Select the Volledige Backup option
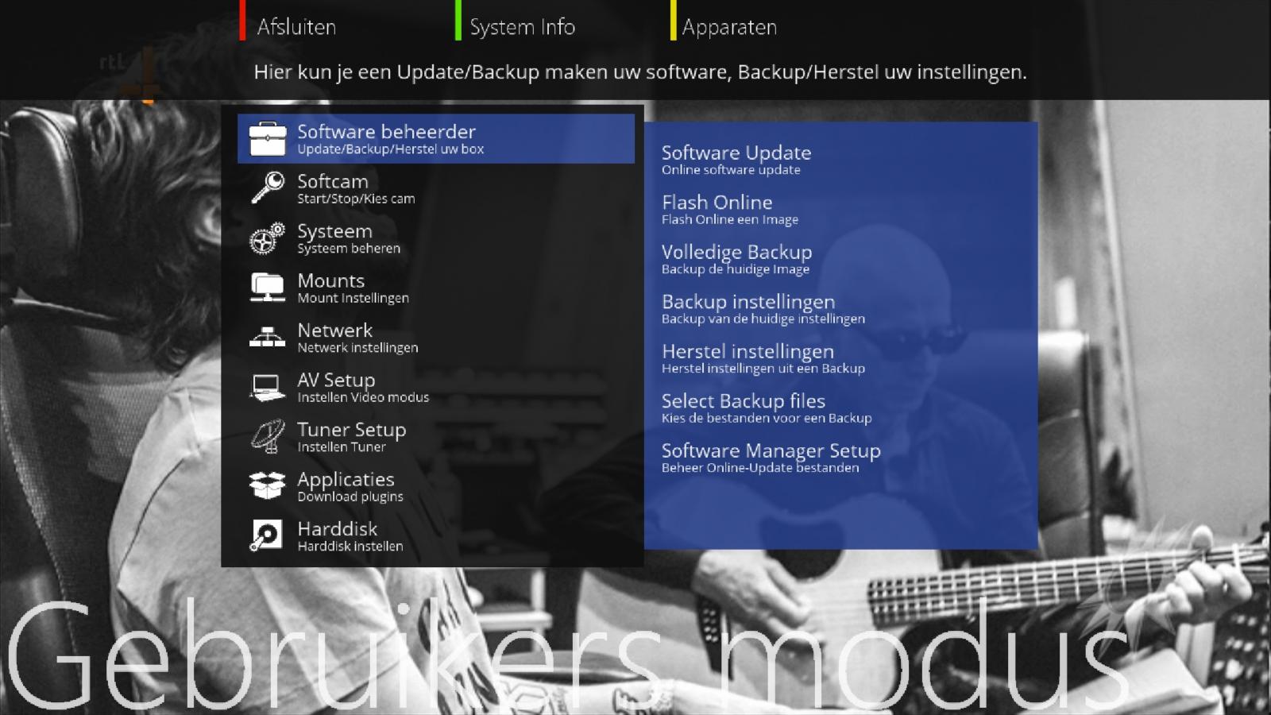 tap(736, 252)
